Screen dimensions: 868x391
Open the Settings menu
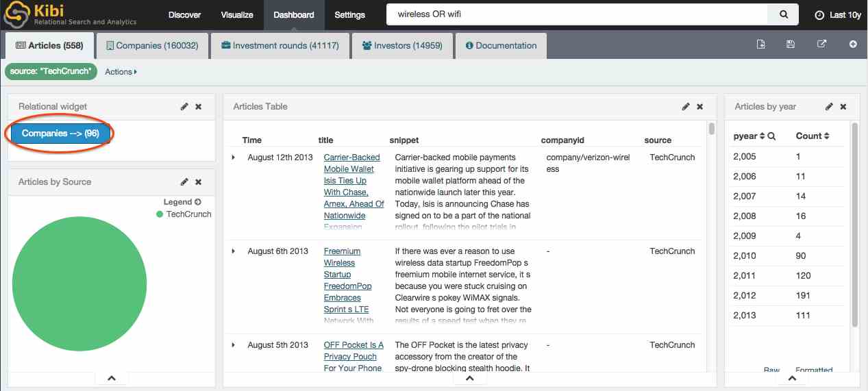349,14
